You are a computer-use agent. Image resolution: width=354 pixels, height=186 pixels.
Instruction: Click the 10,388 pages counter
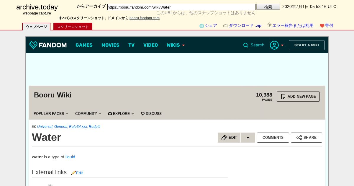click(x=264, y=97)
